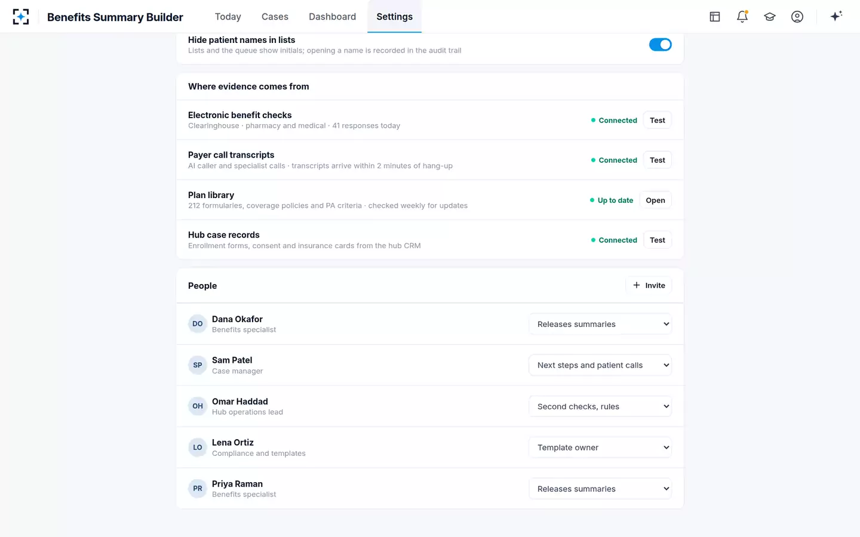Go to the Today tab

tap(228, 17)
